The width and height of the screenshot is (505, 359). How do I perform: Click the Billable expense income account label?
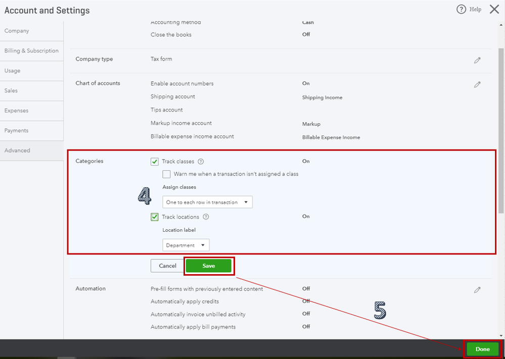coord(192,136)
